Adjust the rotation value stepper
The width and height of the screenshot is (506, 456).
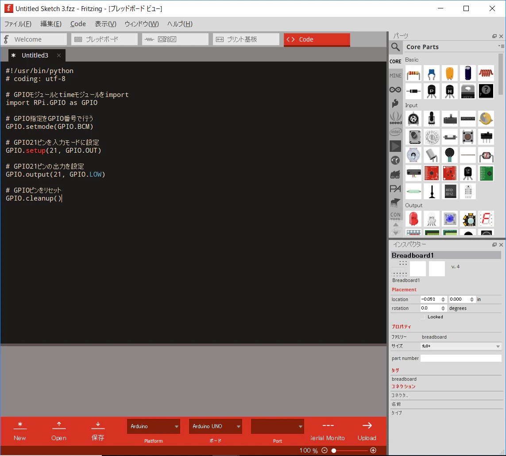point(443,308)
